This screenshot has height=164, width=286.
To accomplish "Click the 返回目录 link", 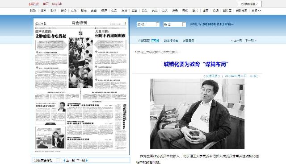I will coord(189,41).
